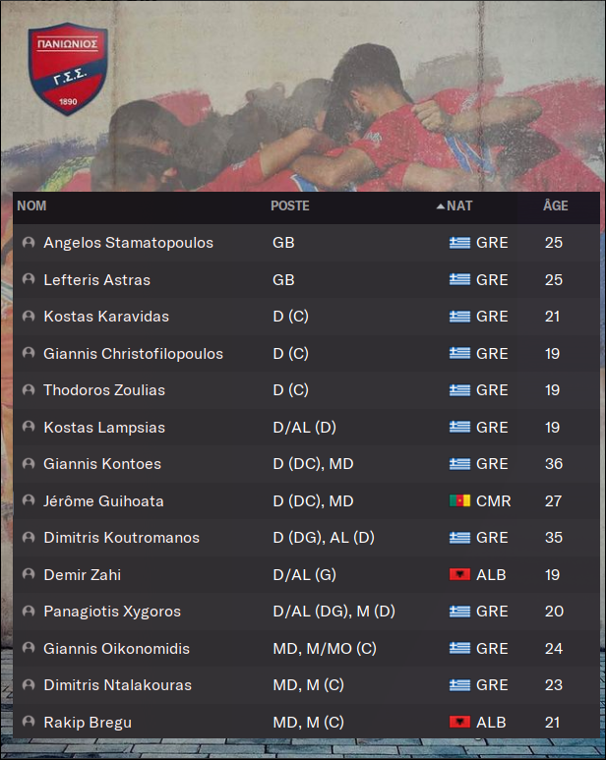Click player icon beside Angelos Stamatopoulos
This screenshot has height=760, width=606.
[29, 242]
